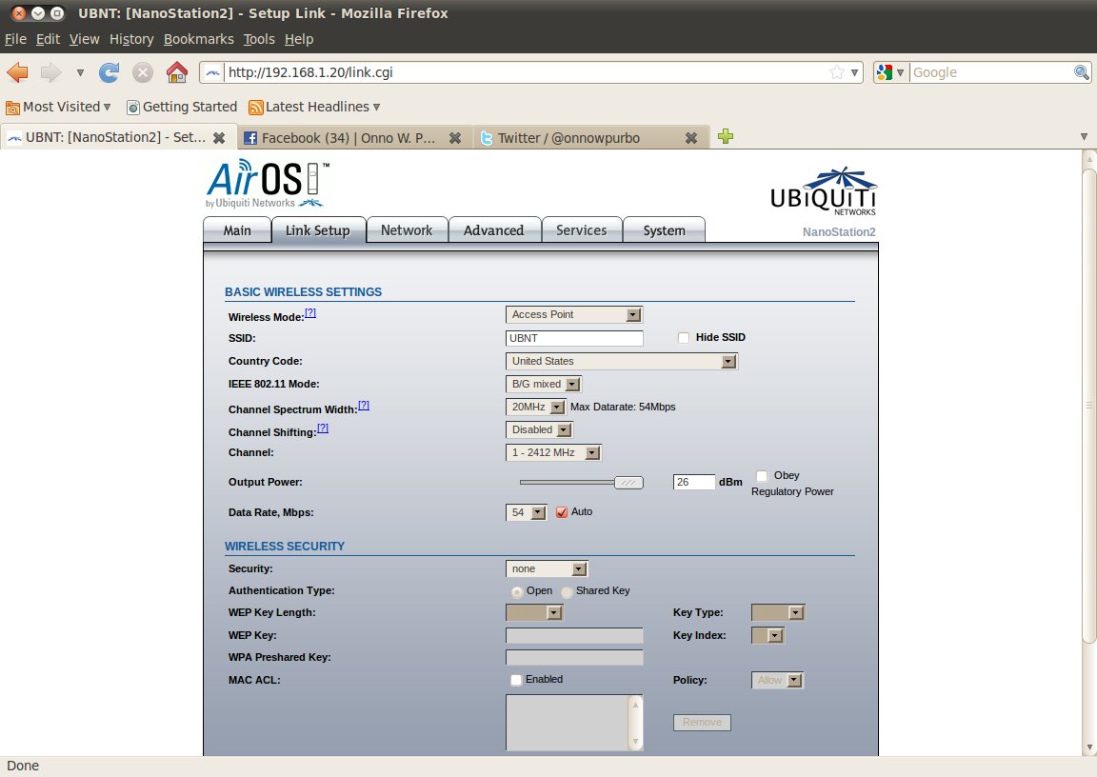Select the Shared Key radio button

tap(567, 591)
